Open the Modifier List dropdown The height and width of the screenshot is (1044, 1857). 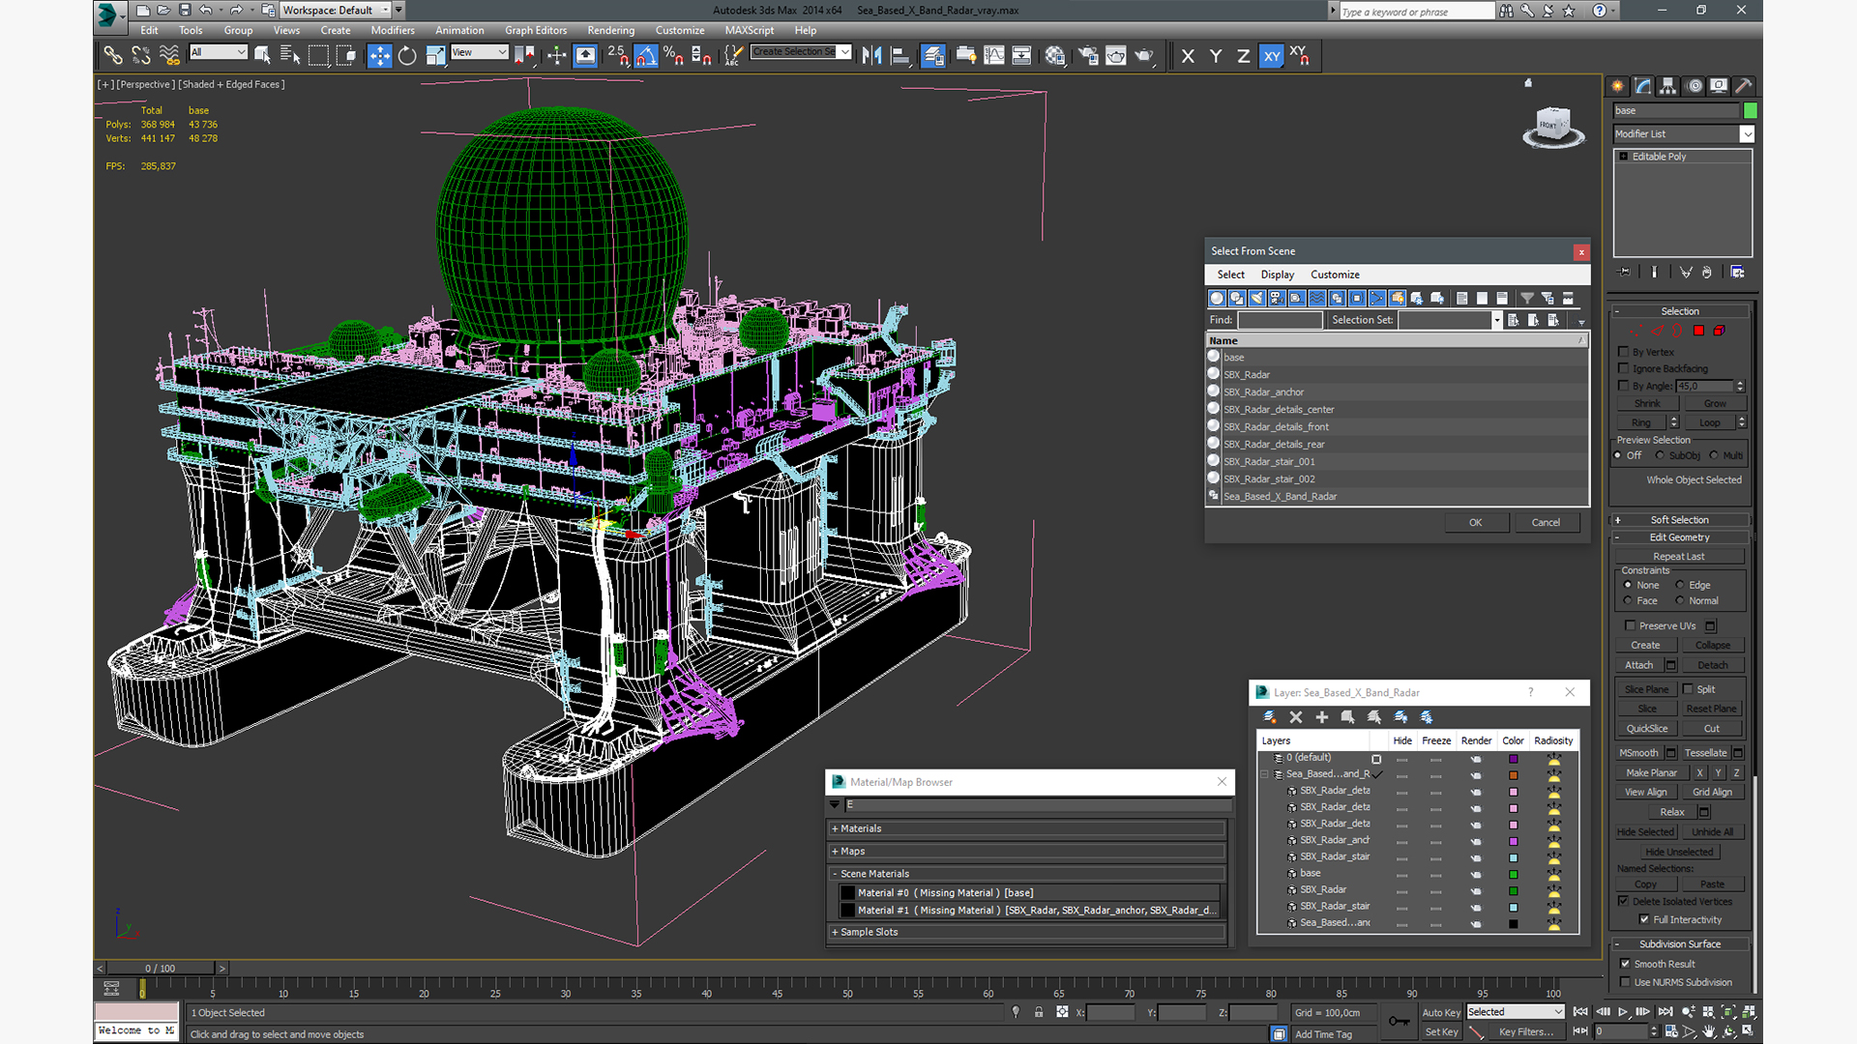[x=1747, y=134]
